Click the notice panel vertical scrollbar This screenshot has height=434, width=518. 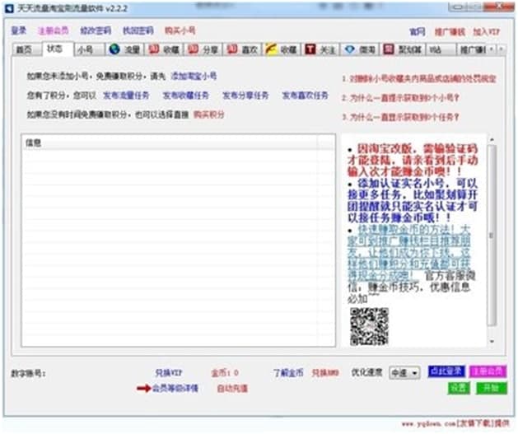[x=492, y=236]
